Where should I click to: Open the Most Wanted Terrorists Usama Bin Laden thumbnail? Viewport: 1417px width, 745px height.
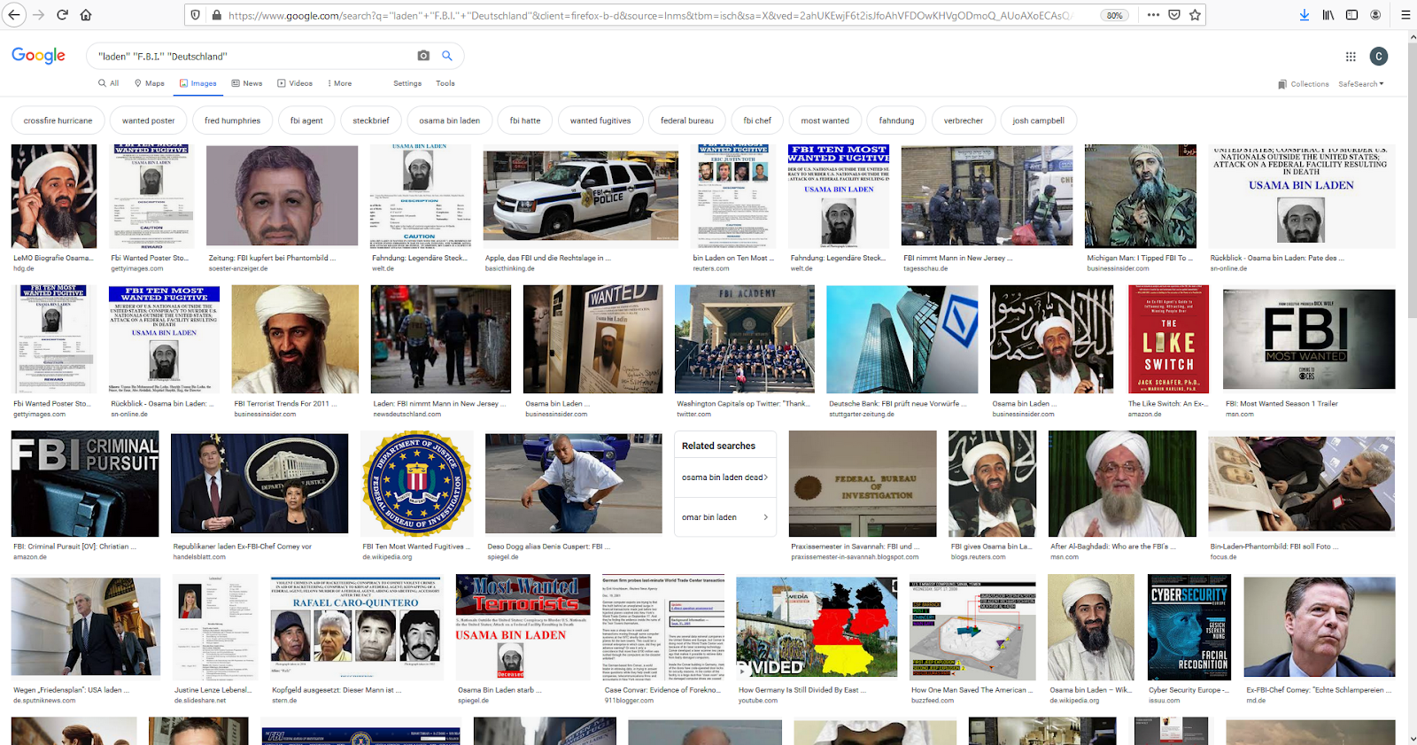[523, 627]
